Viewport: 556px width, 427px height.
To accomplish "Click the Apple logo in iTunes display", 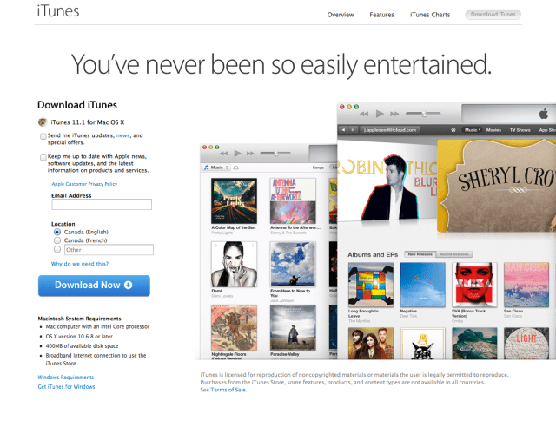I will [x=544, y=114].
